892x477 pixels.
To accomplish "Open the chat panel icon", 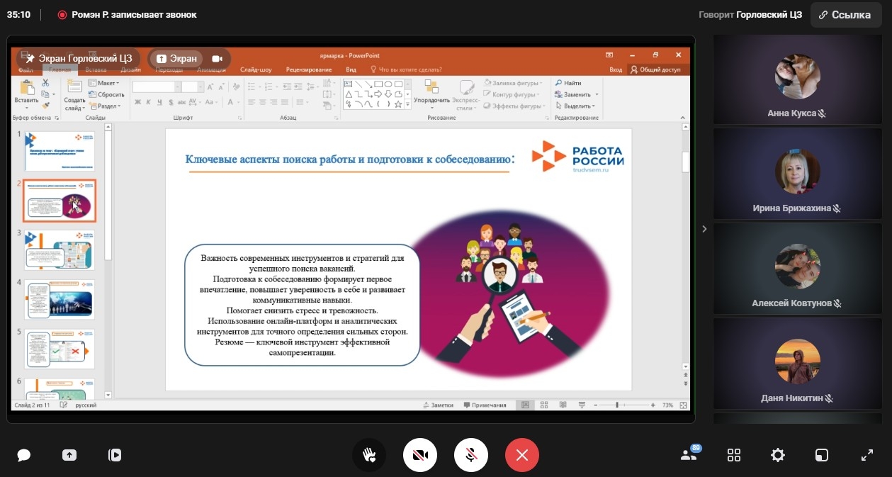I will pos(24,455).
